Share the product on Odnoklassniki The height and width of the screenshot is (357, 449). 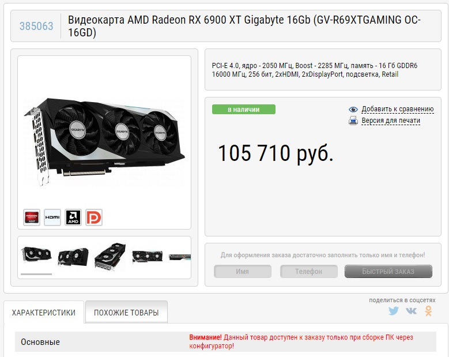tap(428, 311)
